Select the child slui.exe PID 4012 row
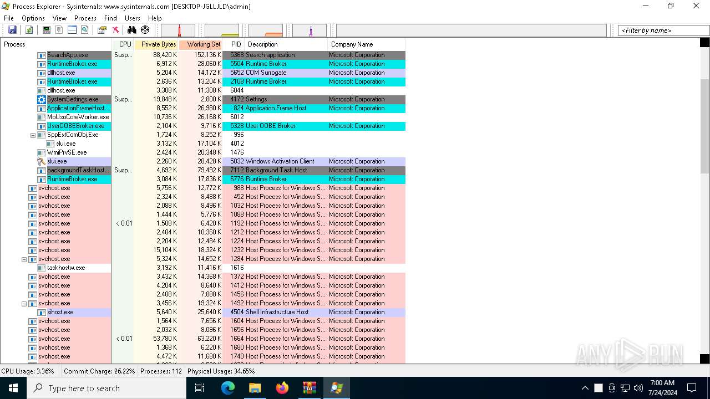This screenshot has width=710, height=399. [202, 144]
